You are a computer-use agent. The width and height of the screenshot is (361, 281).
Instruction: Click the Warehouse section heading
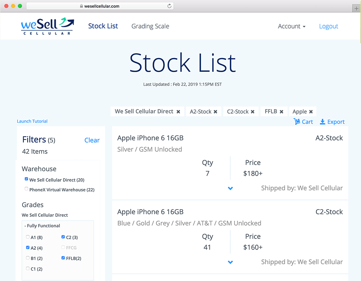coord(39,169)
